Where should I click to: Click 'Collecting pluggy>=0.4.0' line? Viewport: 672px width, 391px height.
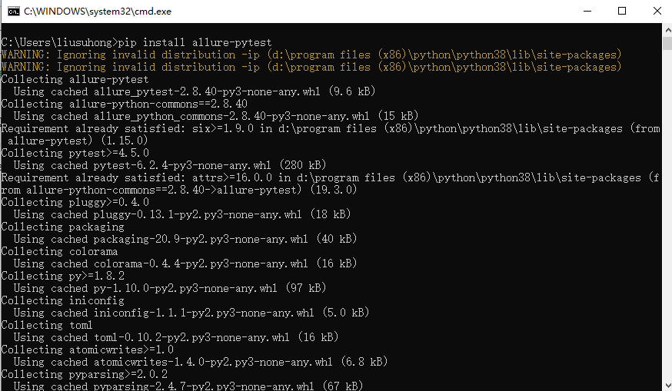pos(75,202)
